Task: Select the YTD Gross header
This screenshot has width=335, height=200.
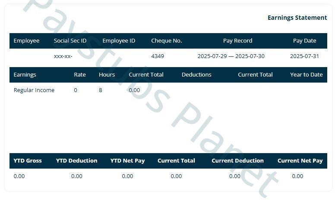Action: [28, 160]
